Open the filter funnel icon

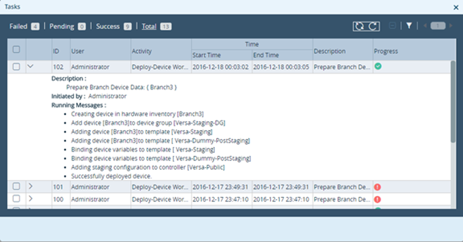[x=409, y=26]
